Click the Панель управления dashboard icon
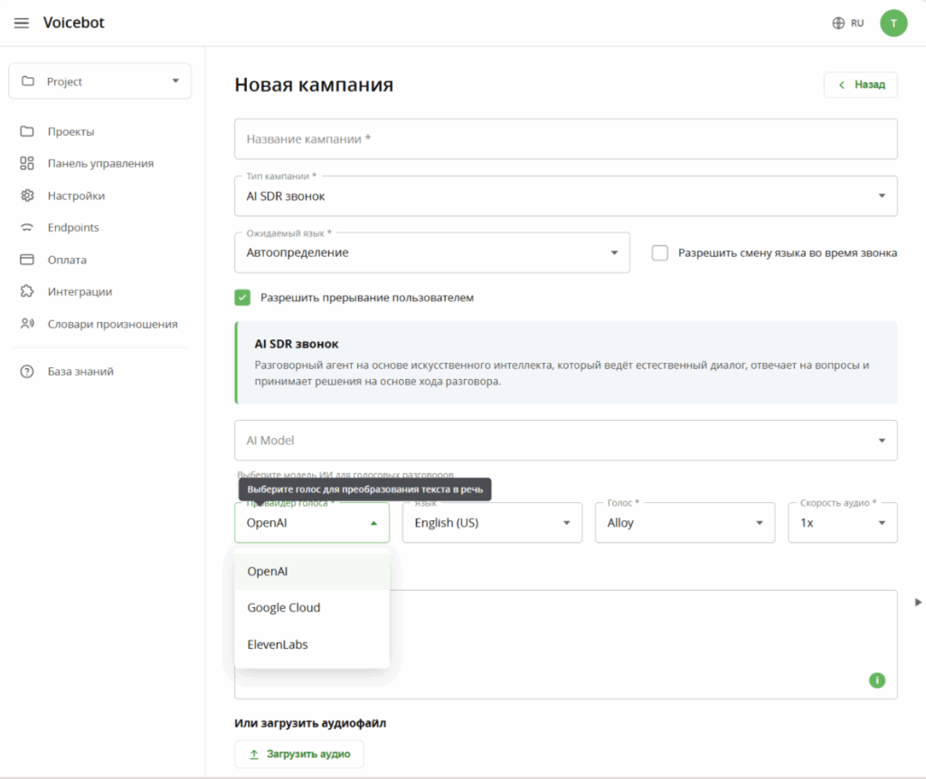 click(x=27, y=163)
